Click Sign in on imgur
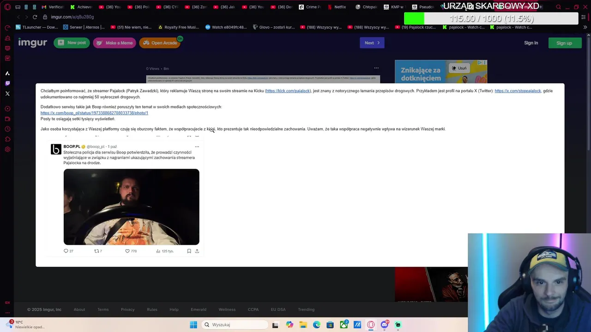The width and height of the screenshot is (591, 332). coord(531,43)
